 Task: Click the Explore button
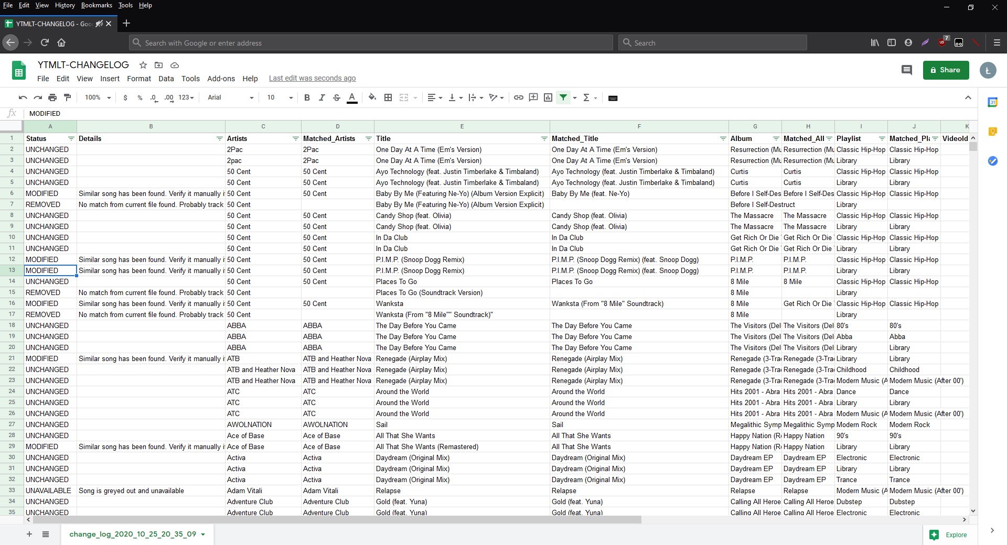[x=949, y=535]
